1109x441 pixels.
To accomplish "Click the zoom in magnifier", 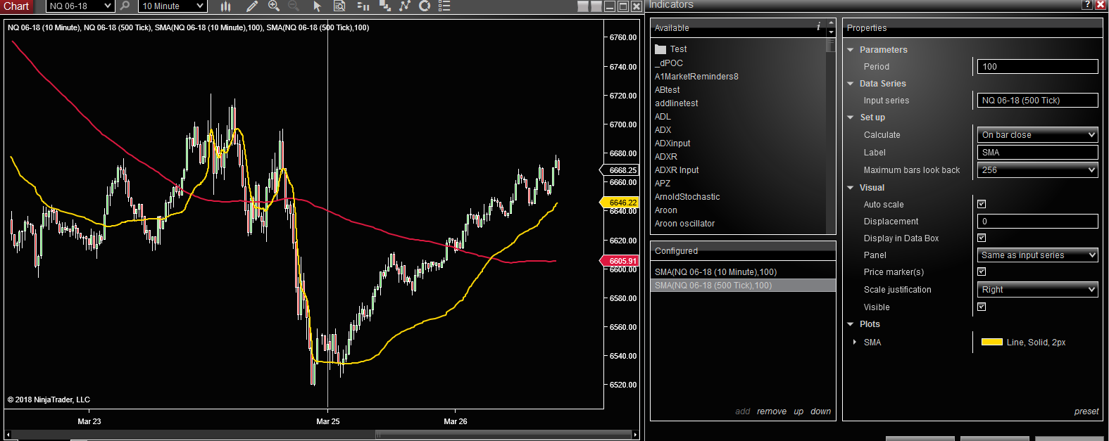I will point(274,6).
